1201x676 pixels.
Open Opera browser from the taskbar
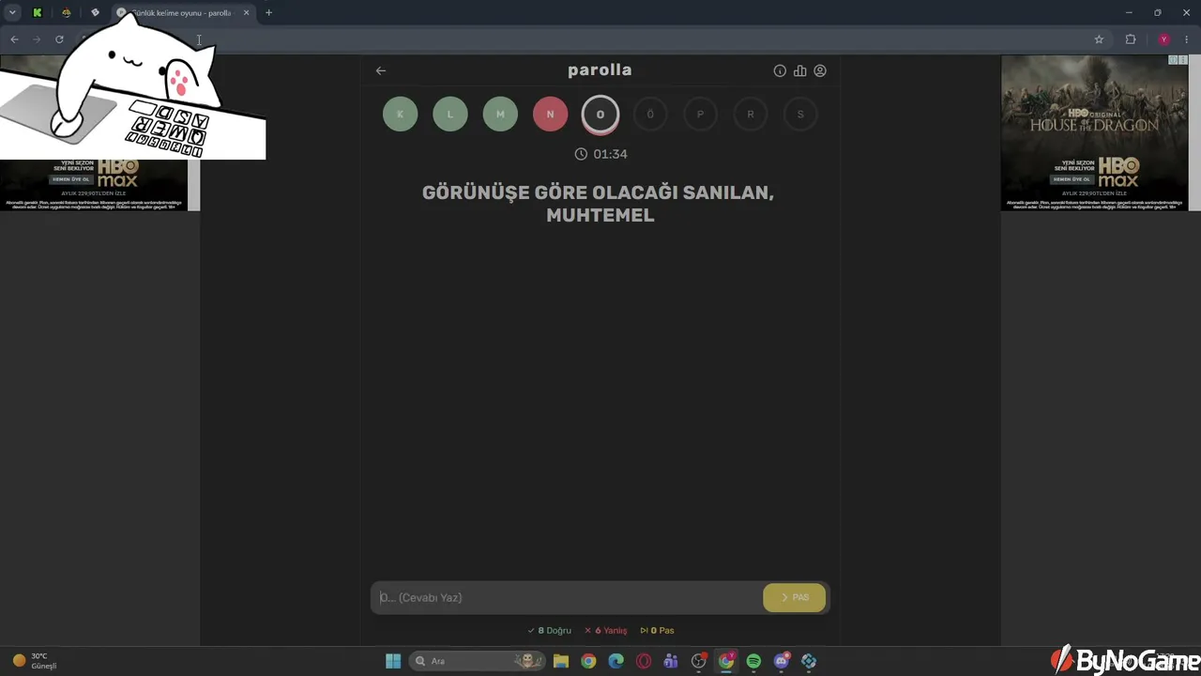coord(644,661)
